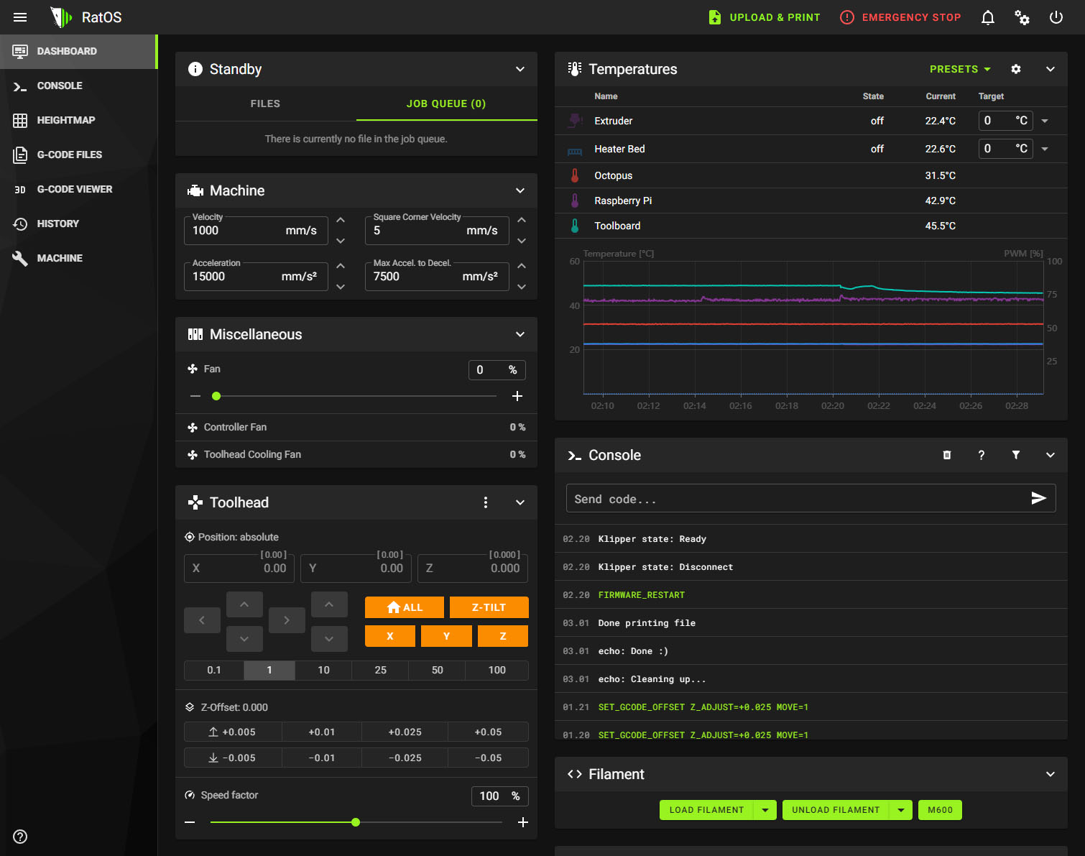
Task: Run Z-TILT adjustment
Action: coord(489,607)
